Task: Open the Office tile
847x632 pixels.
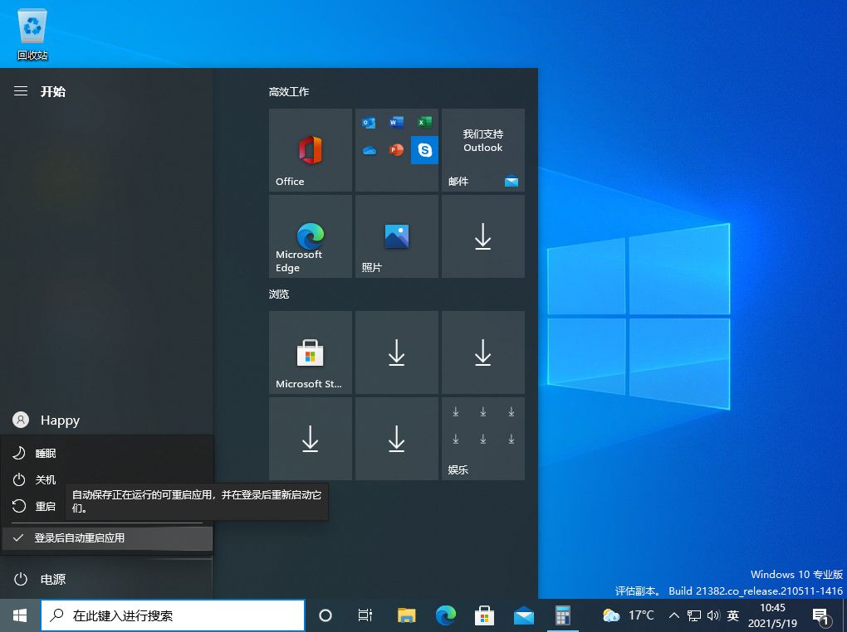Action: click(310, 150)
